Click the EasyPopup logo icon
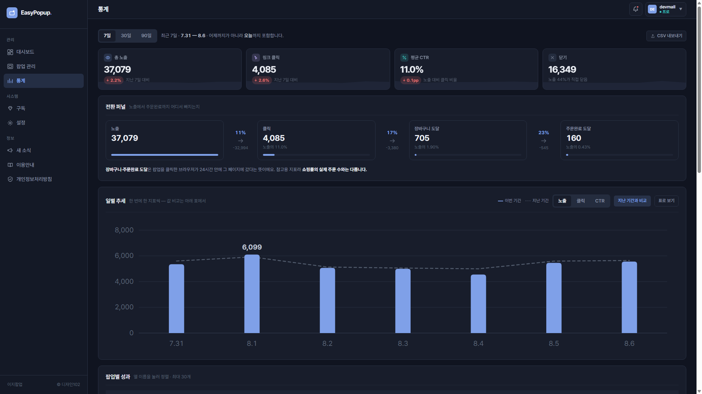The width and height of the screenshot is (702, 394). 12,13
